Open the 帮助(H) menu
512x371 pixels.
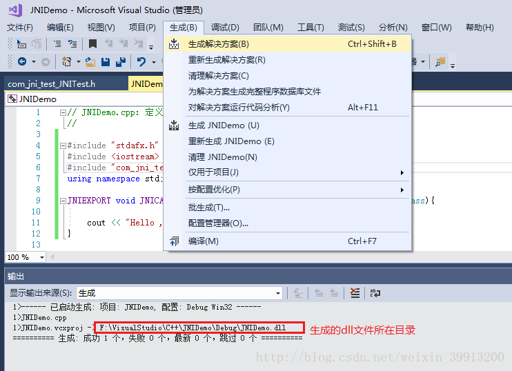[480, 28]
